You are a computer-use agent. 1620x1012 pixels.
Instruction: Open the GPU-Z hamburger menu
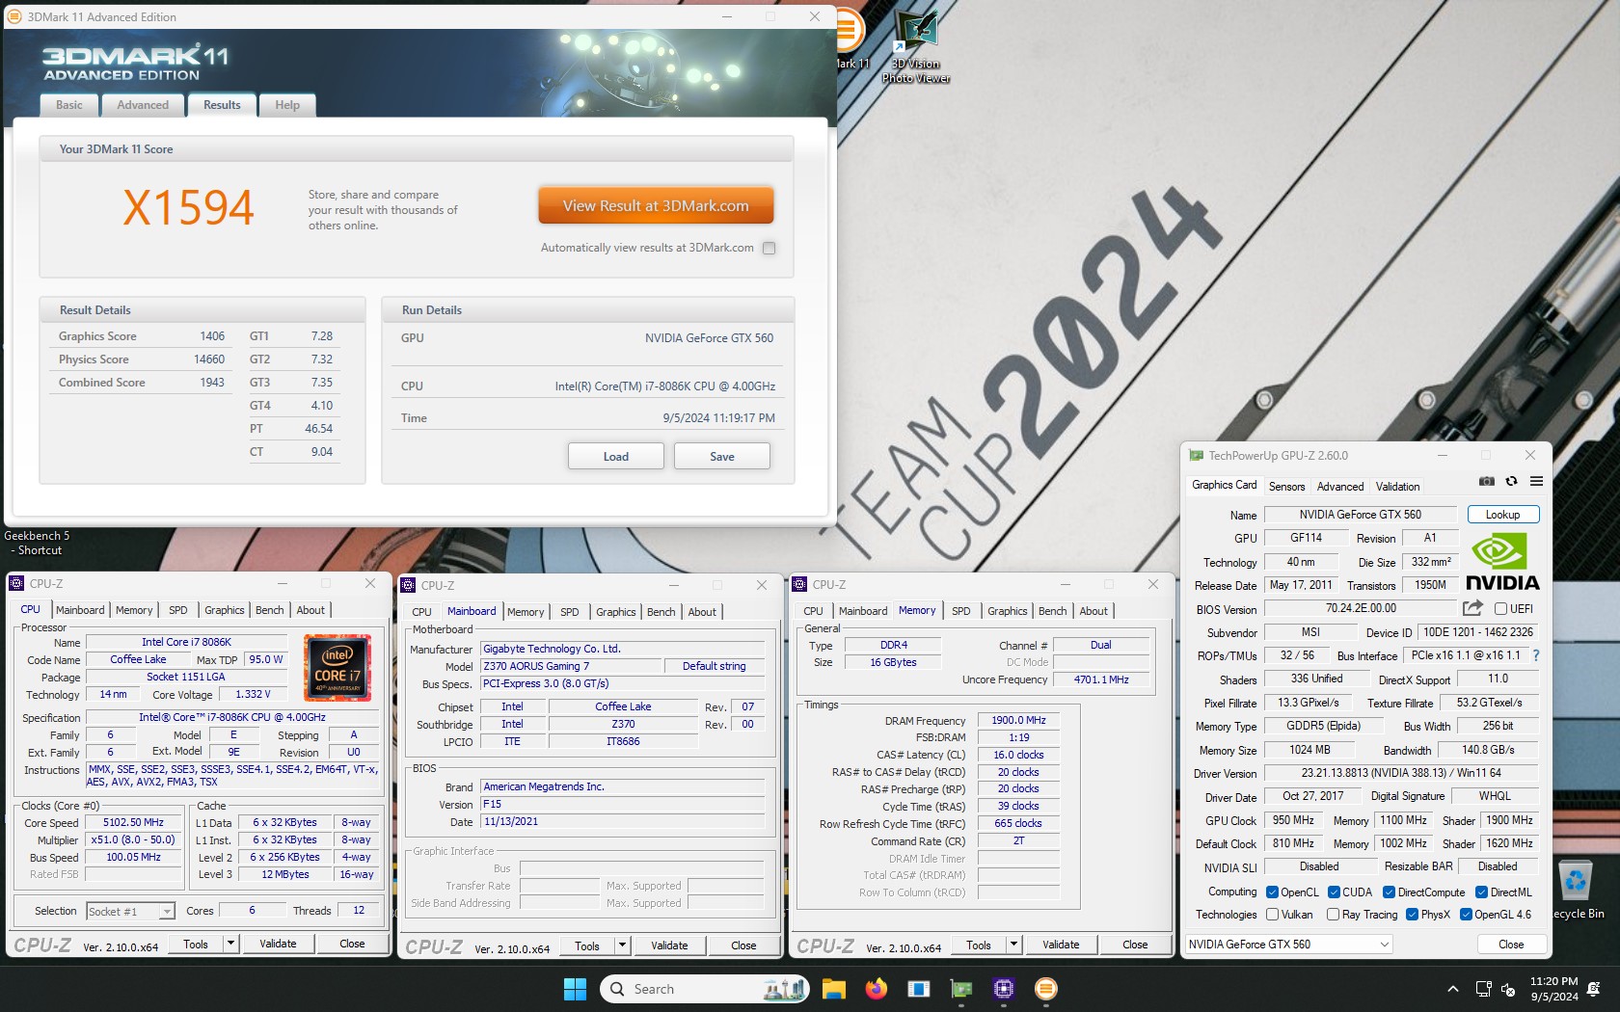point(1536,481)
